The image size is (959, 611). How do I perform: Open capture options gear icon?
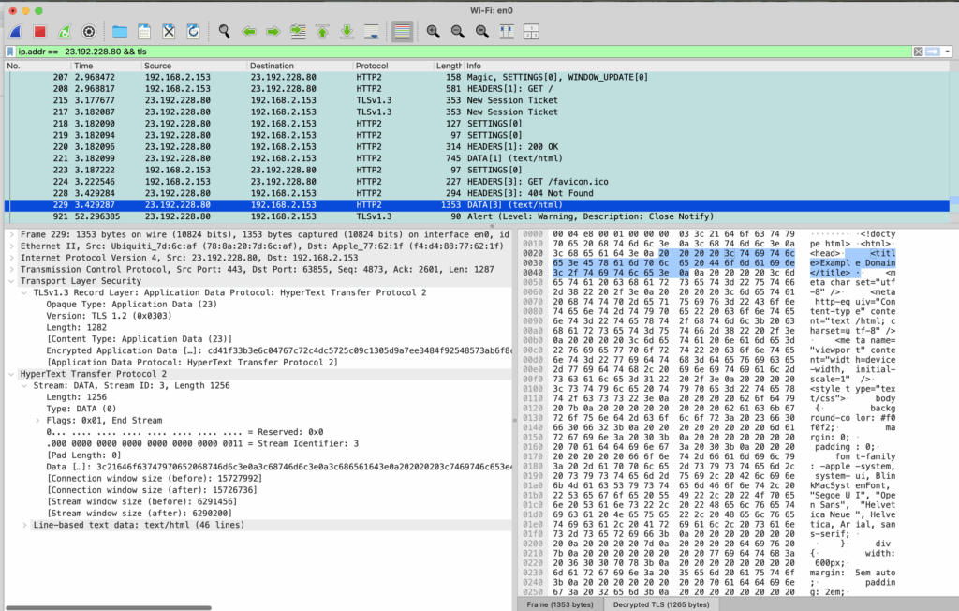click(89, 32)
